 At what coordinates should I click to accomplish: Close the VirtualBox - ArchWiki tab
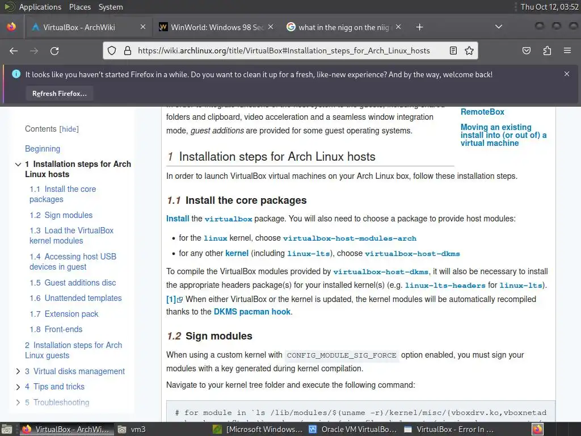tap(143, 27)
